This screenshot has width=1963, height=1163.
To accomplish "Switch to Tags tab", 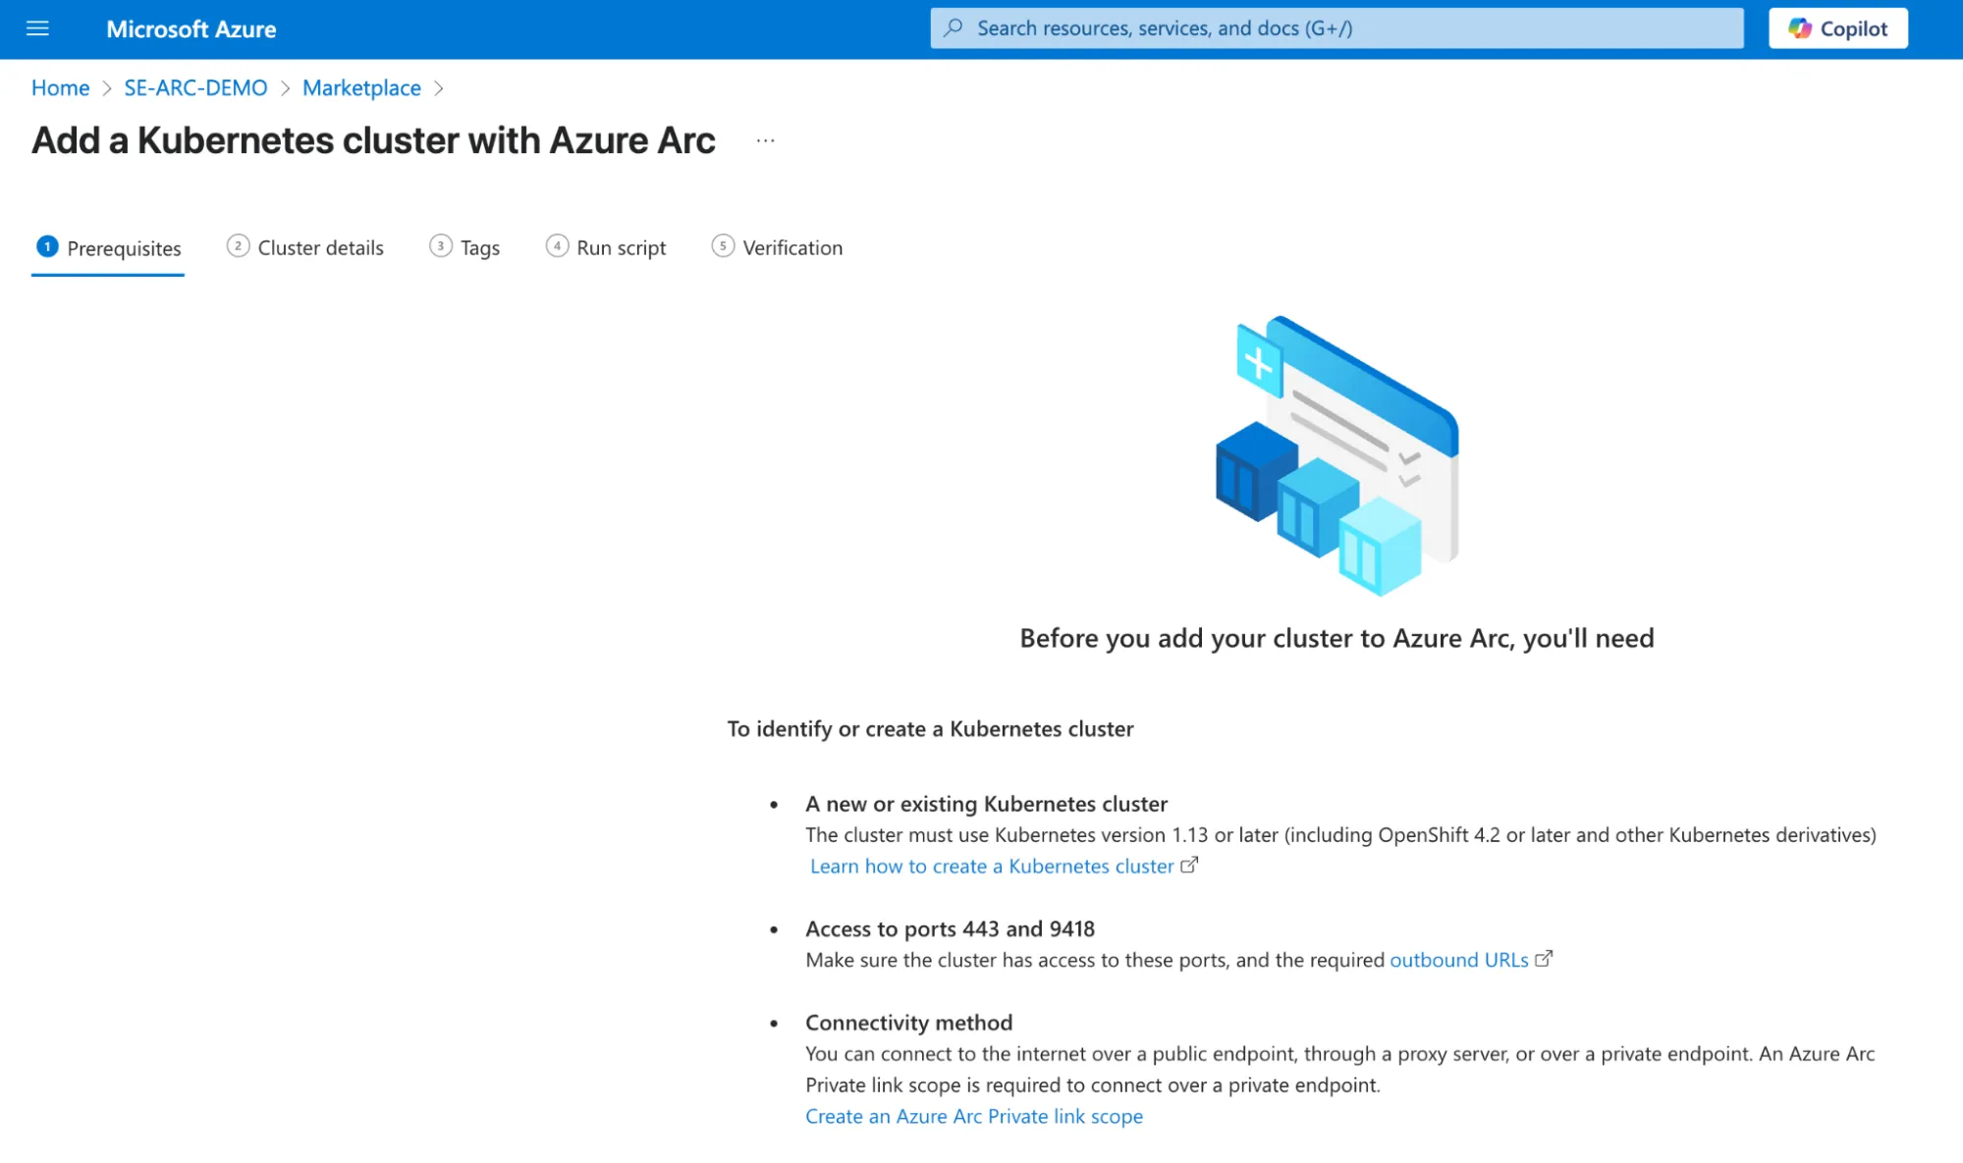I will tap(464, 247).
